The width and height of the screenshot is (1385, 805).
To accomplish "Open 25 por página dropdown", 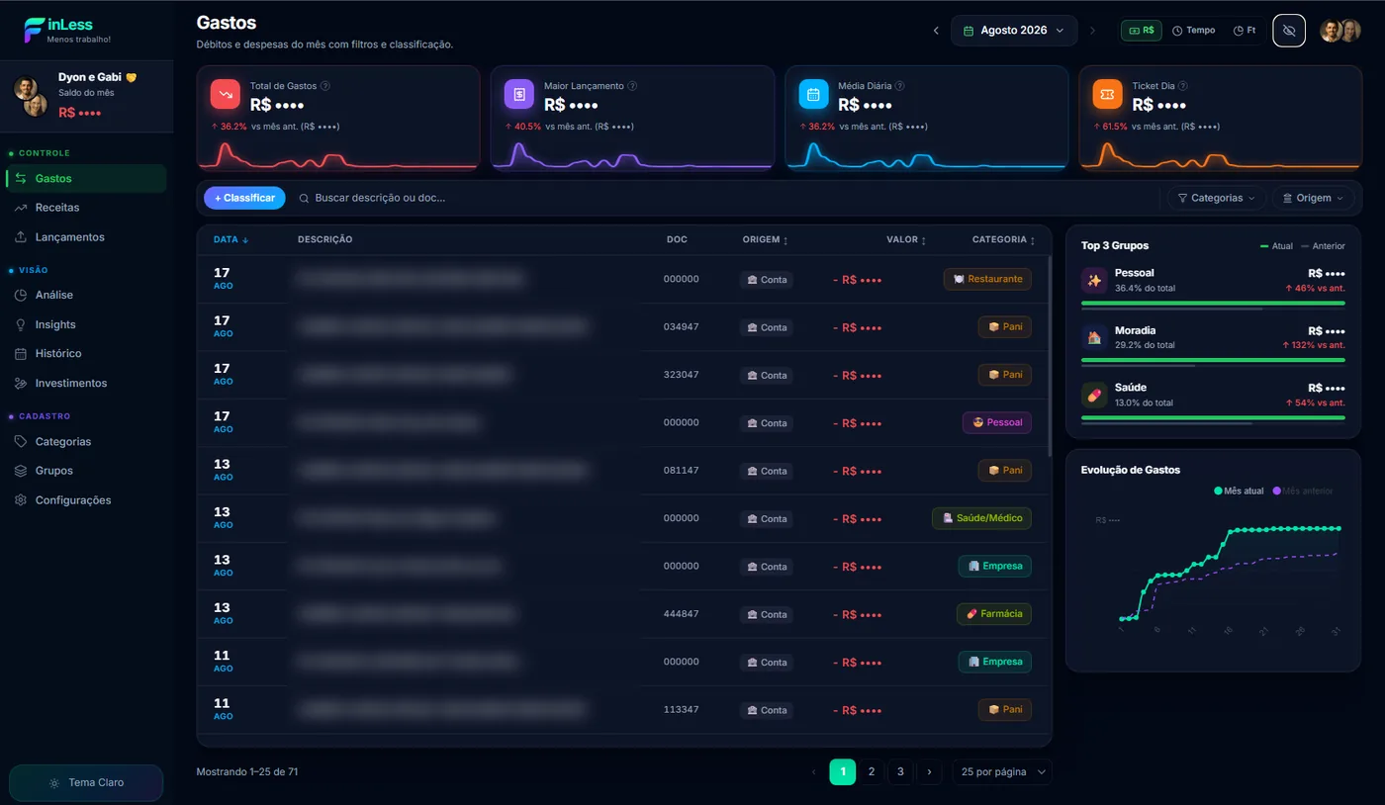I will click(1002, 771).
